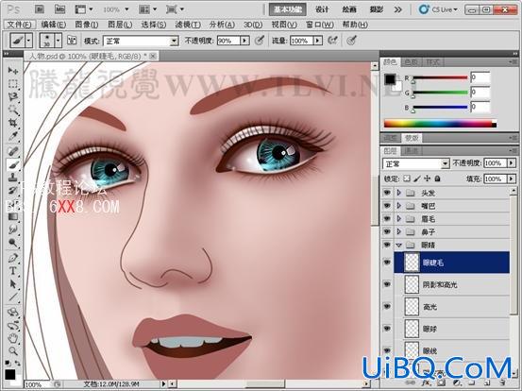Launch Adobe Bridge from application bar
The width and height of the screenshot is (522, 391).
click(40, 9)
